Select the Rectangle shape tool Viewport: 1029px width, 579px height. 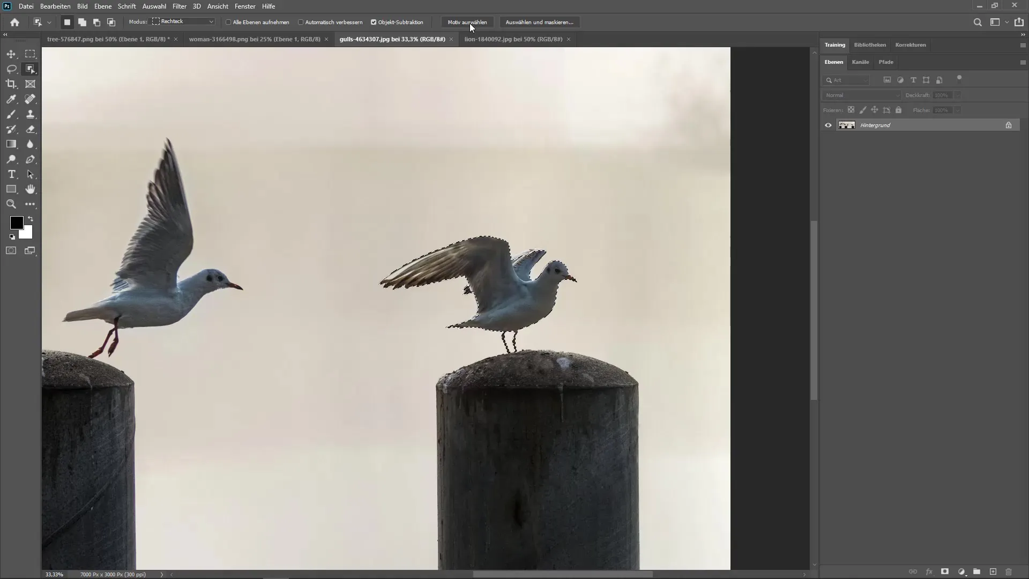[x=11, y=189]
